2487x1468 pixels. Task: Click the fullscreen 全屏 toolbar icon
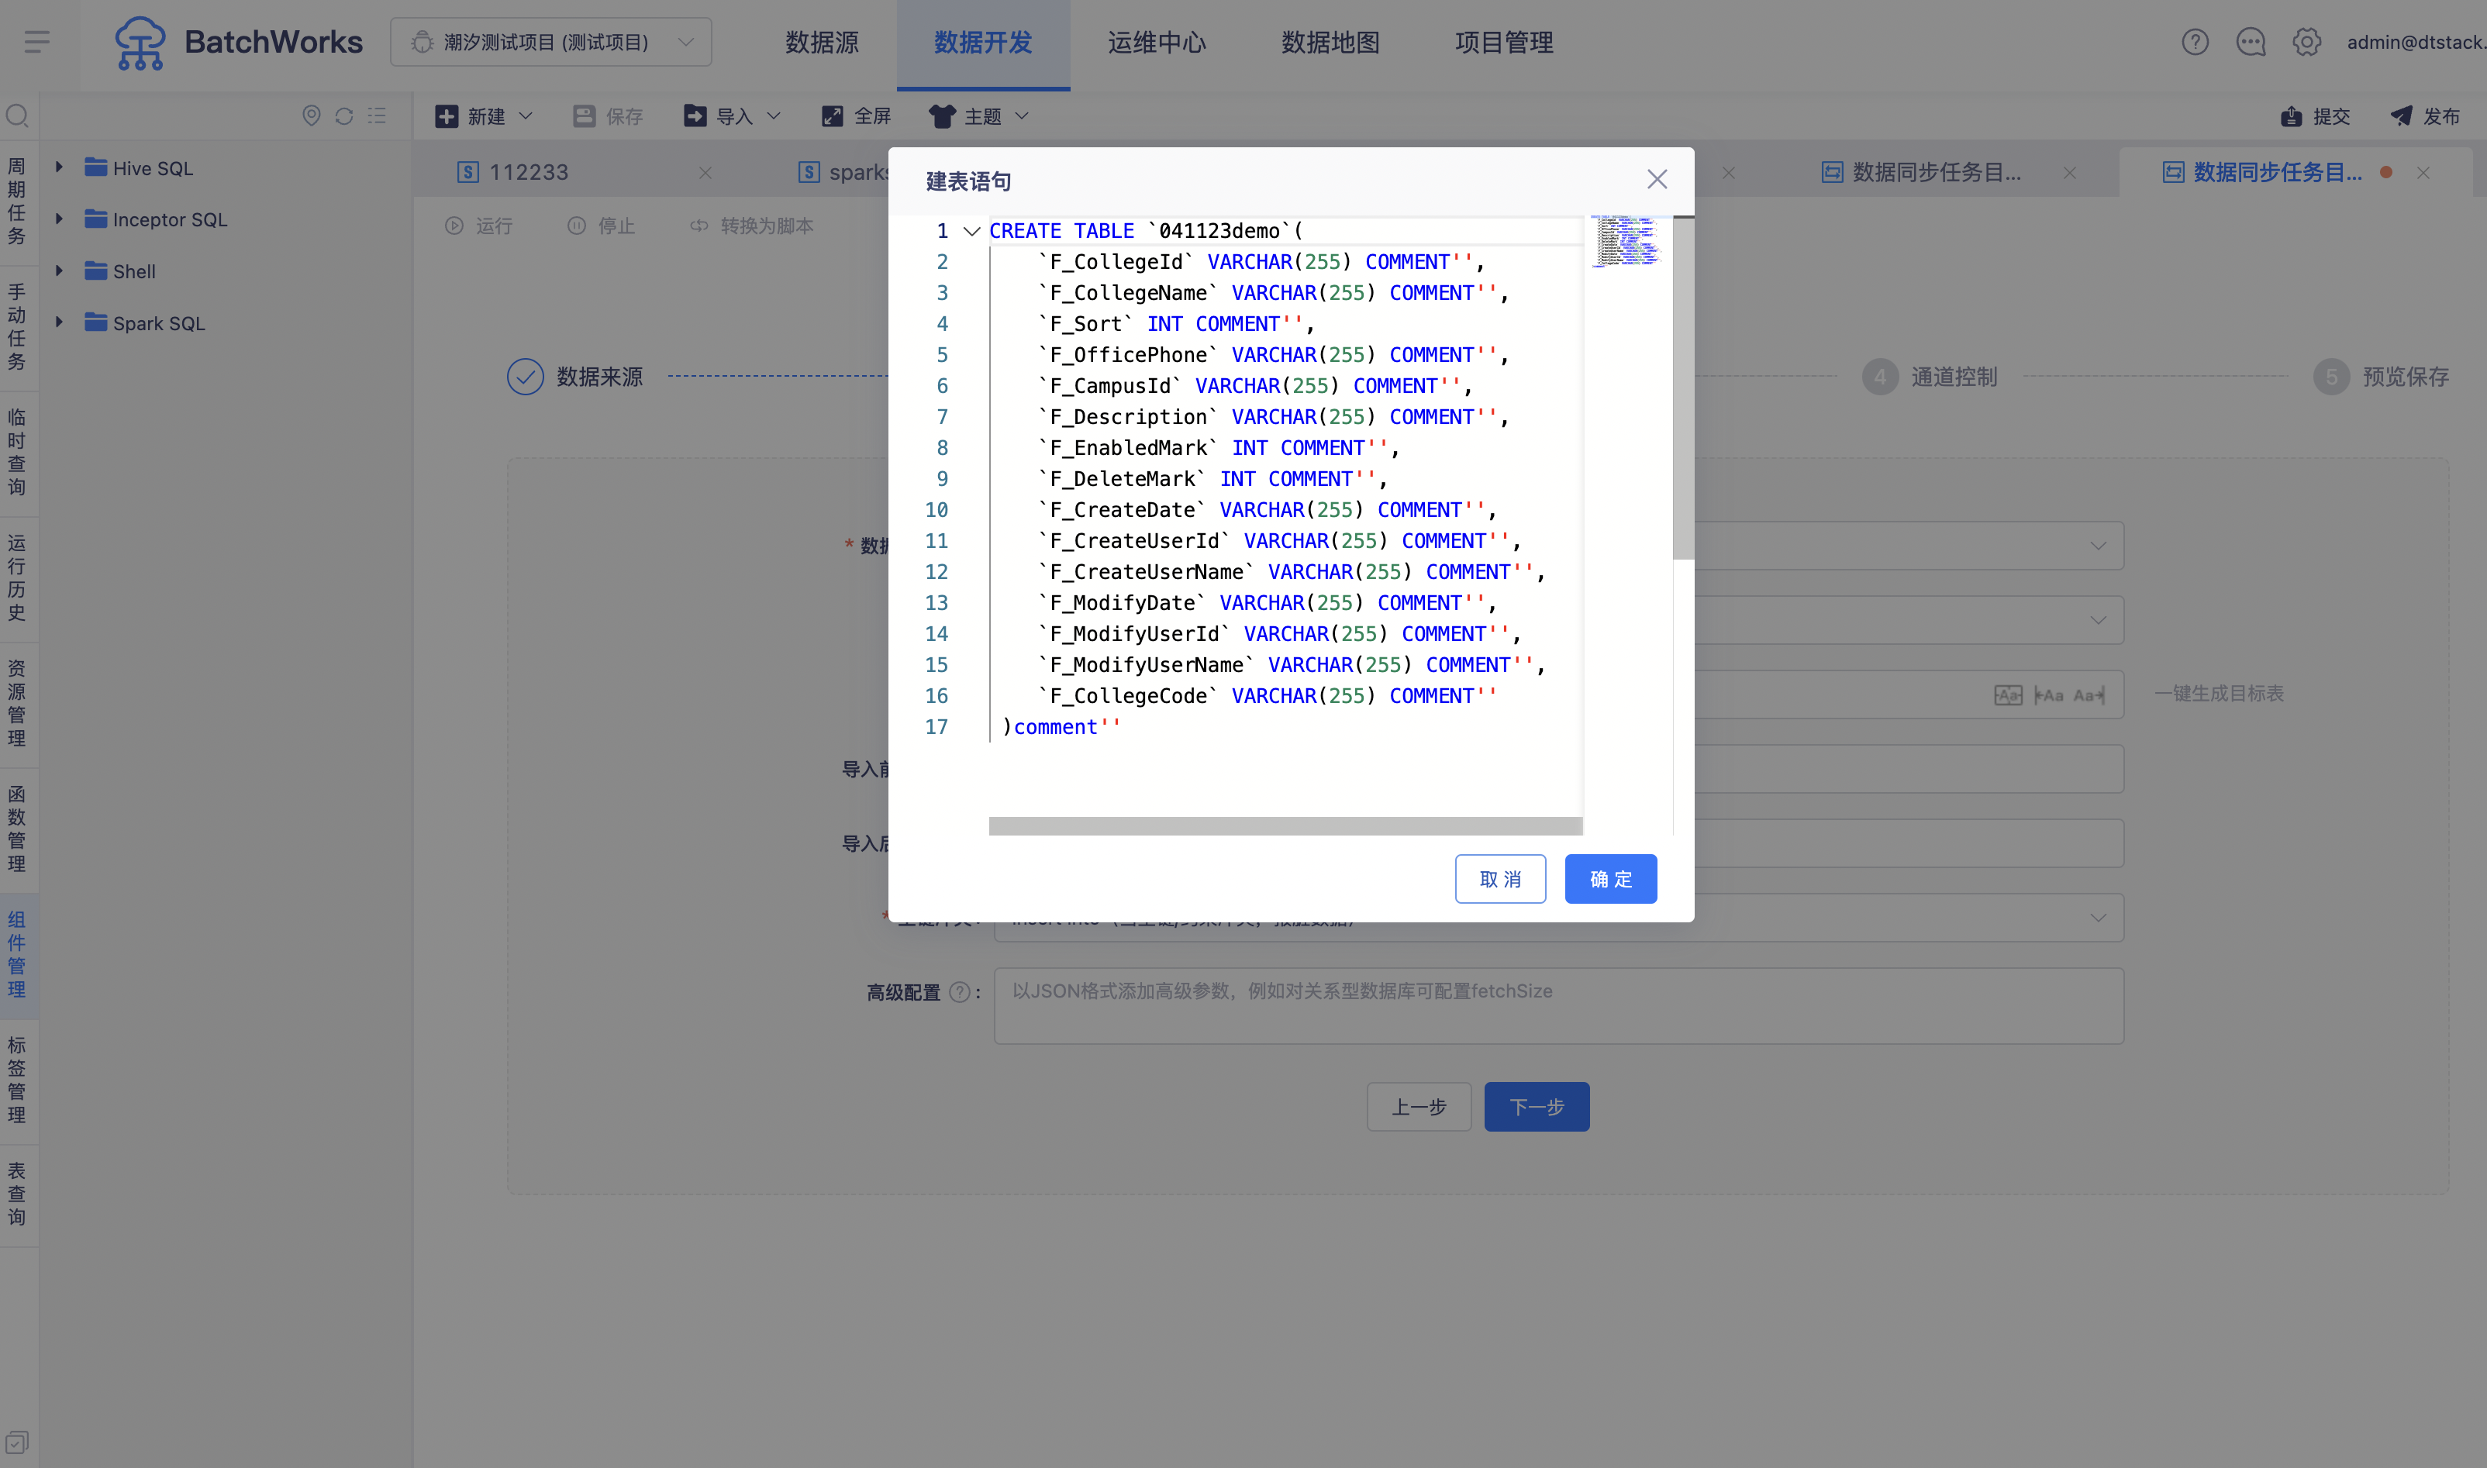[x=832, y=117]
